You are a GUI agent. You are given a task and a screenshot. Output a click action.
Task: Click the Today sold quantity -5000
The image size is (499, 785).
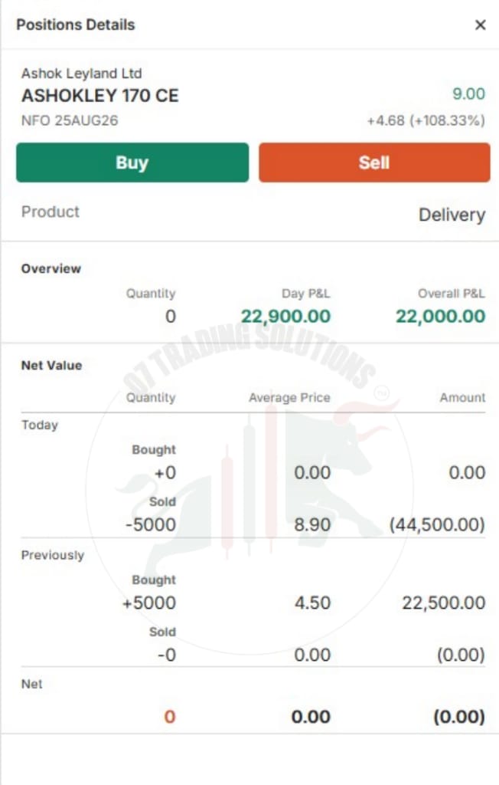[x=151, y=524]
